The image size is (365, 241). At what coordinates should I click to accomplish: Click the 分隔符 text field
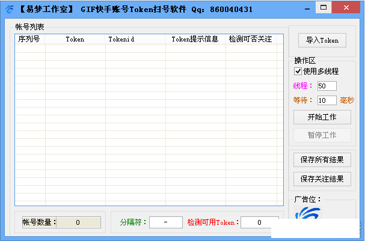tap(165, 222)
